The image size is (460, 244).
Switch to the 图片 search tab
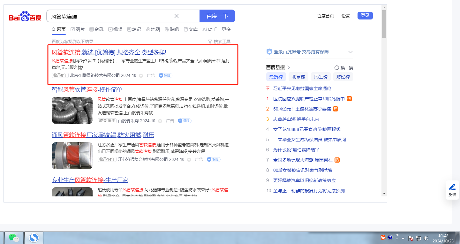(x=78, y=29)
